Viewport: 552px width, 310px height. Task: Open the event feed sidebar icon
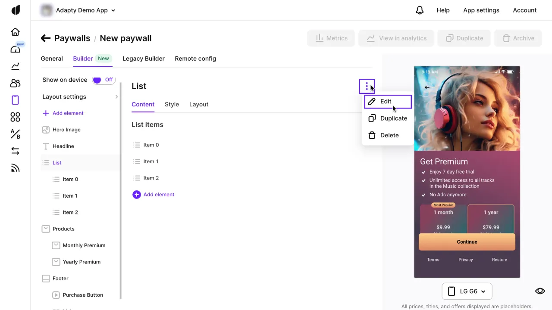coord(15,168)
